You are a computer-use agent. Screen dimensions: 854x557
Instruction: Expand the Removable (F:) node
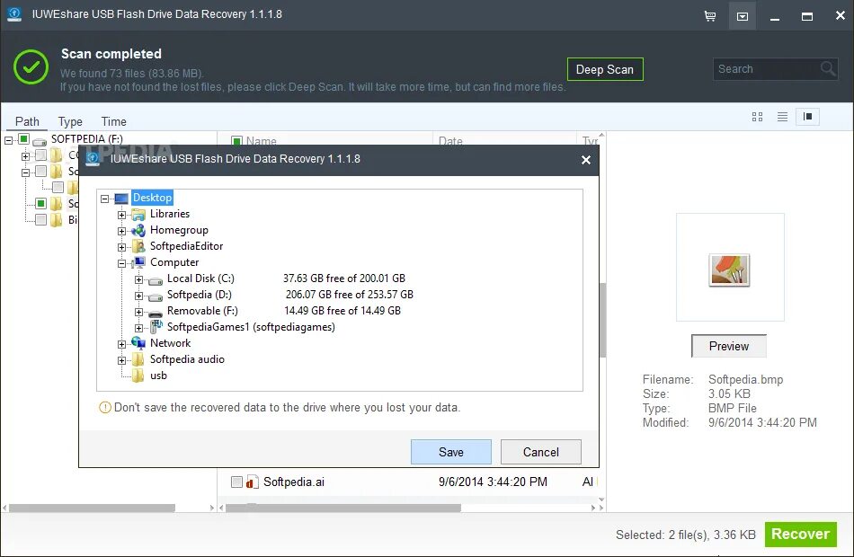coord(138,313)
